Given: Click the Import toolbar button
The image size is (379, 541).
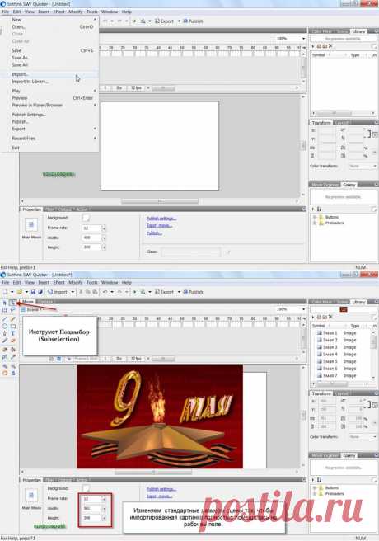Looking at the screenshot, I should pyautogui.click(x=58, y=292).
